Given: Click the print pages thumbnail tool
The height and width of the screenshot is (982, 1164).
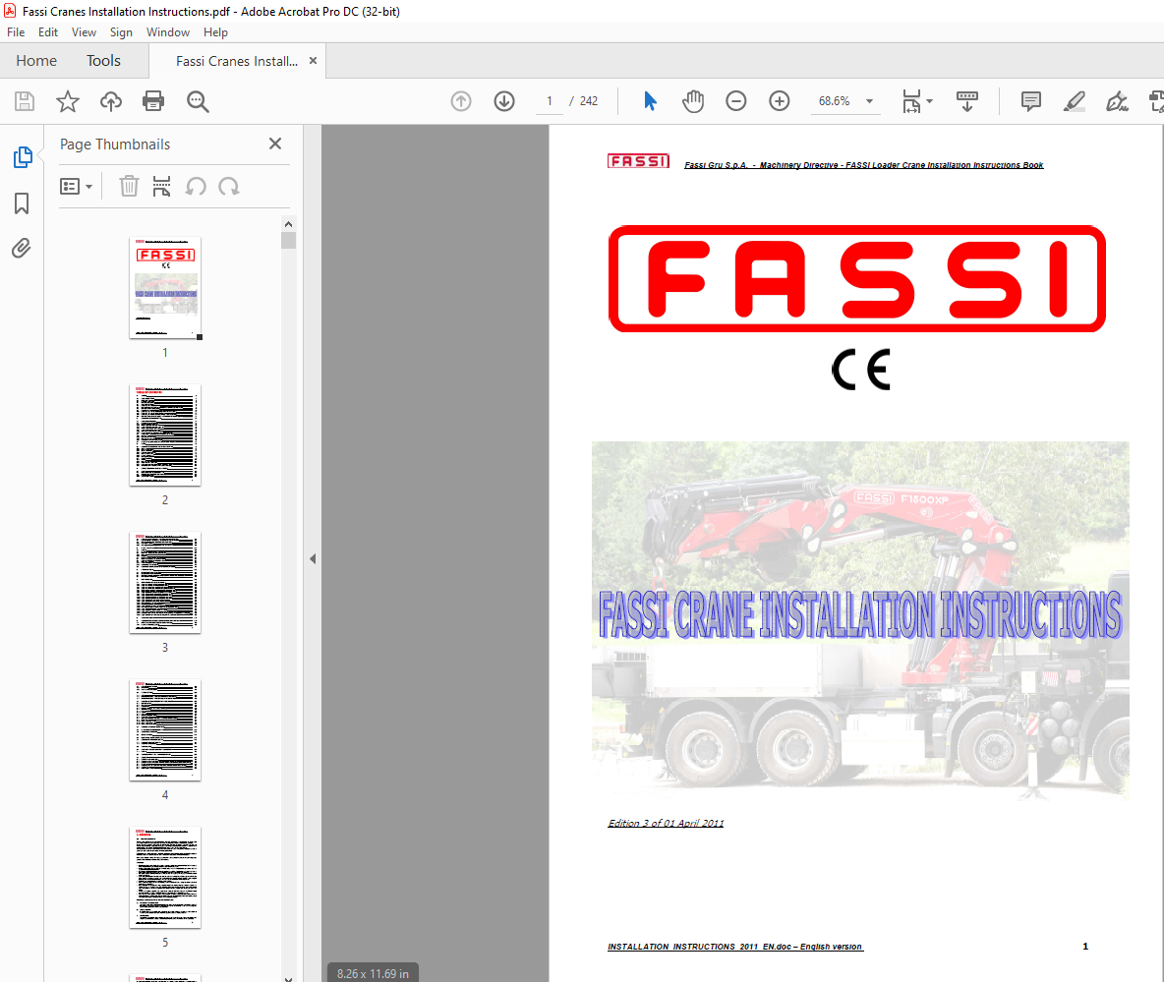Looking at the screenshot, I should (161, 187).
